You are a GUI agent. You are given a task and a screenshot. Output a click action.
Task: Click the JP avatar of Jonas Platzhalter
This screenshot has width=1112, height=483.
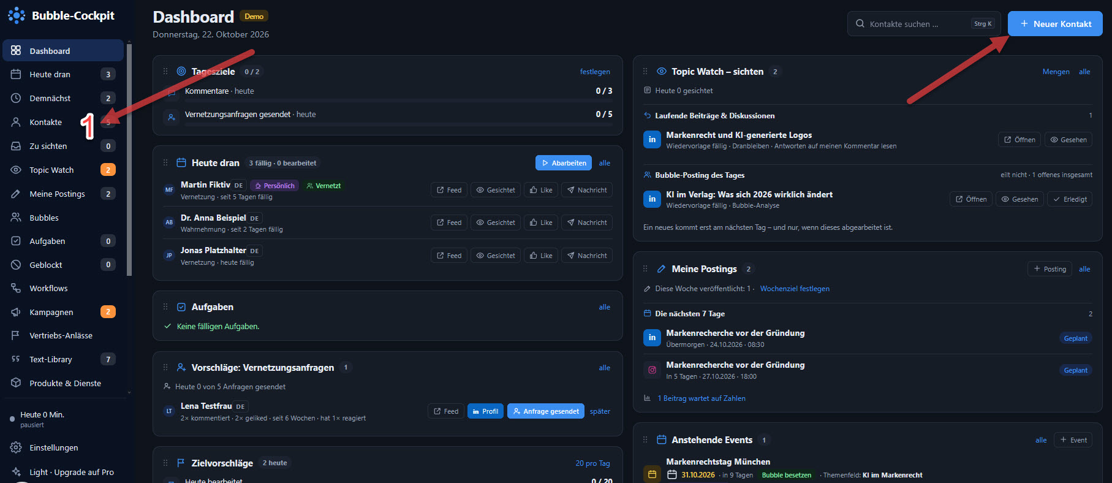169,255
